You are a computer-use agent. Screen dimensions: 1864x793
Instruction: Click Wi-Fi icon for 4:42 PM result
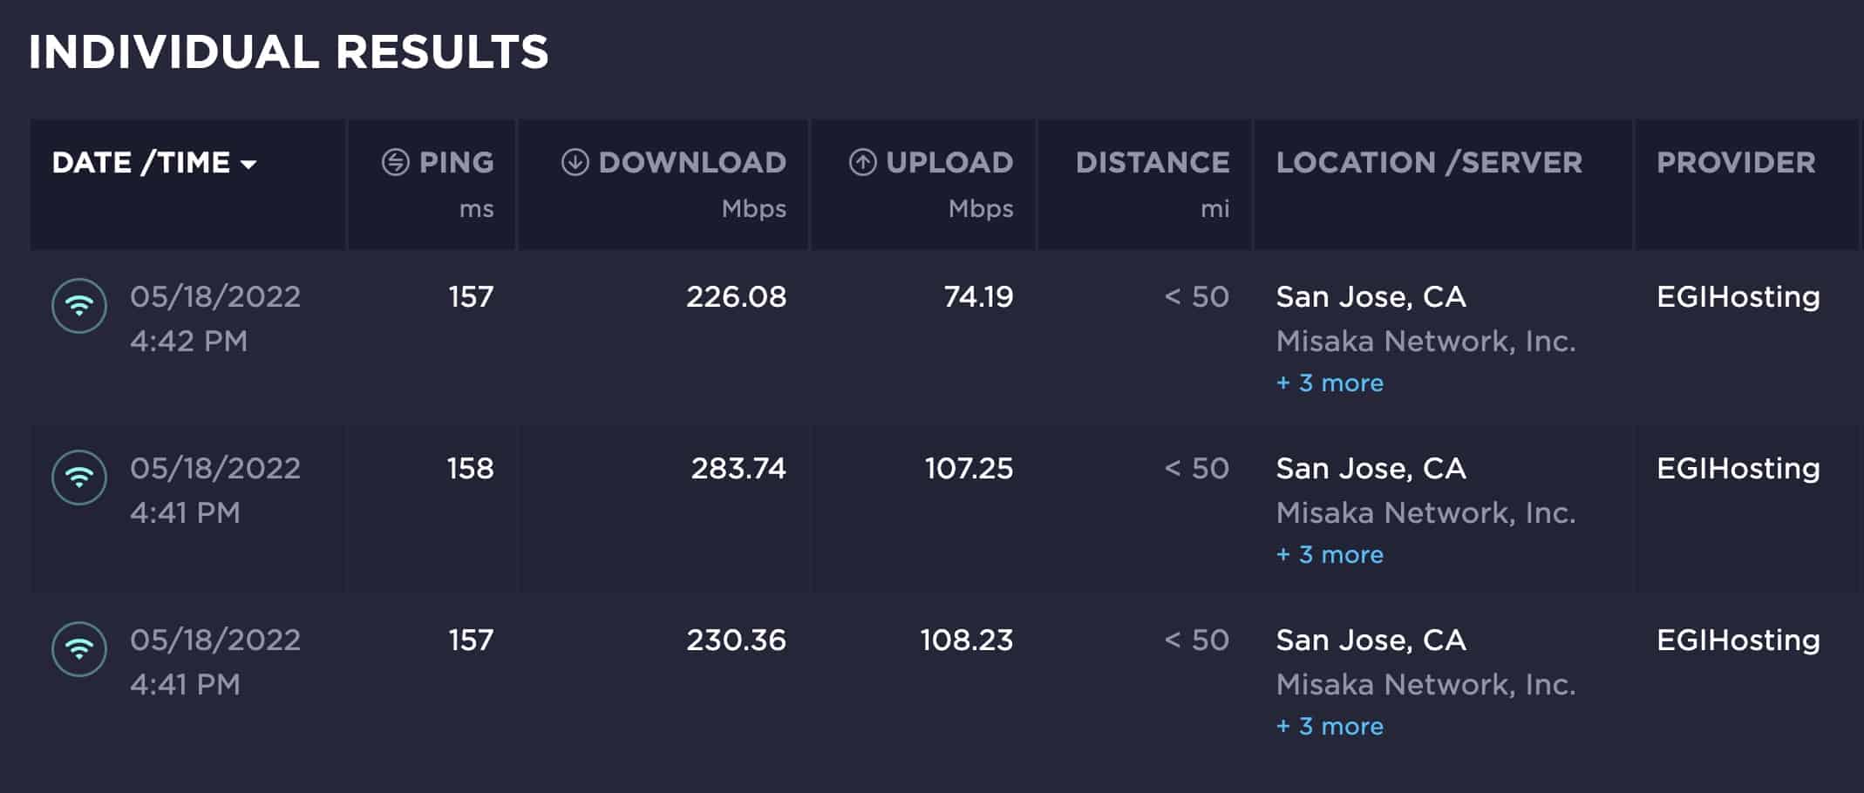(79, 306)
